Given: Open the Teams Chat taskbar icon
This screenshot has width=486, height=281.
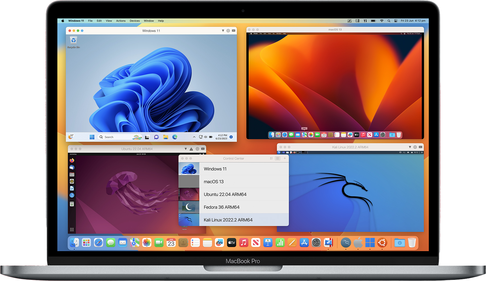Looking at the screenshot, I should pos(156,137).
